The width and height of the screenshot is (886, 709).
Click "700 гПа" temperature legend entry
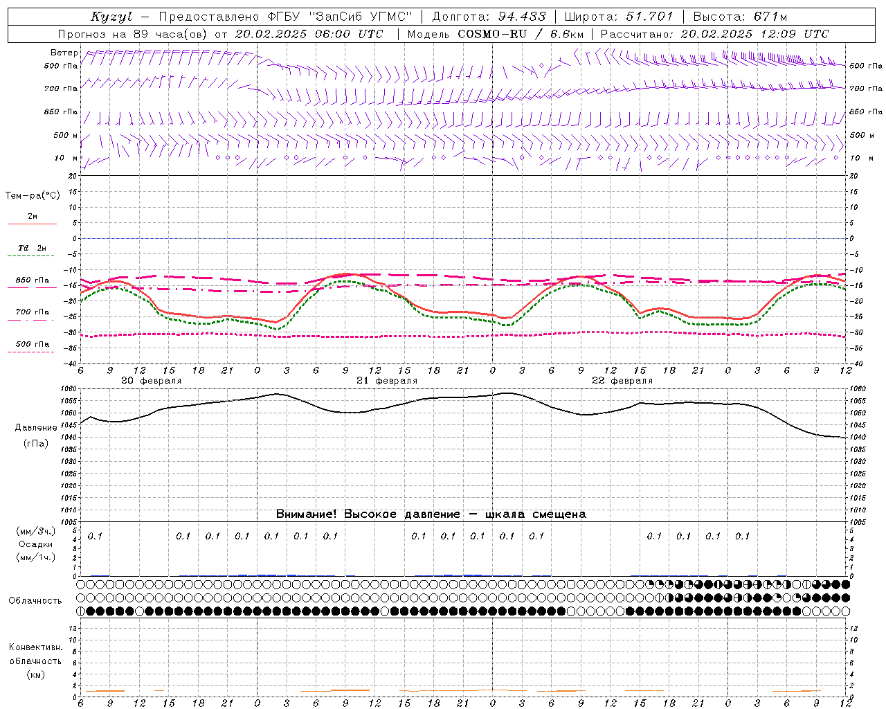[32, 312]
